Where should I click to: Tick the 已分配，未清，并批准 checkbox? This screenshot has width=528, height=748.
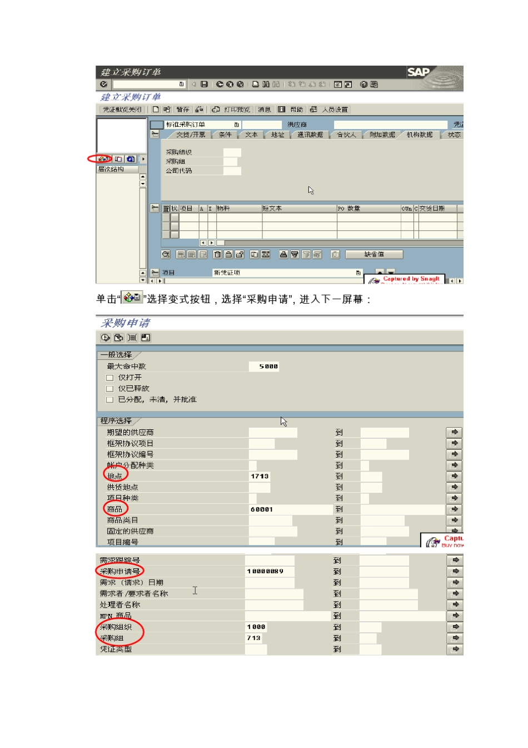109,400
